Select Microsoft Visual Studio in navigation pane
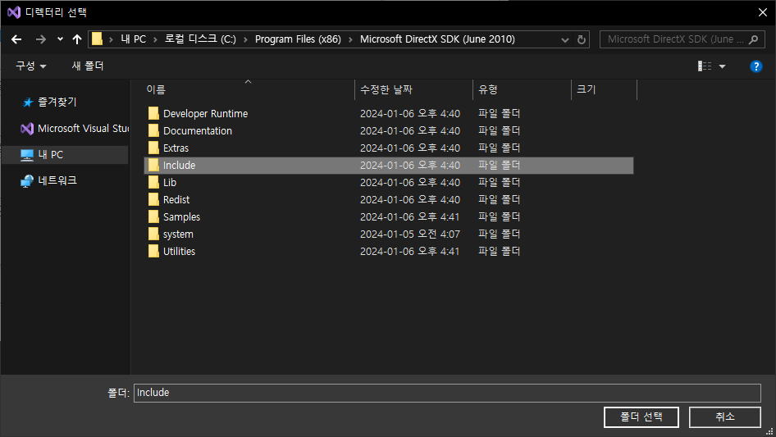 75,129
